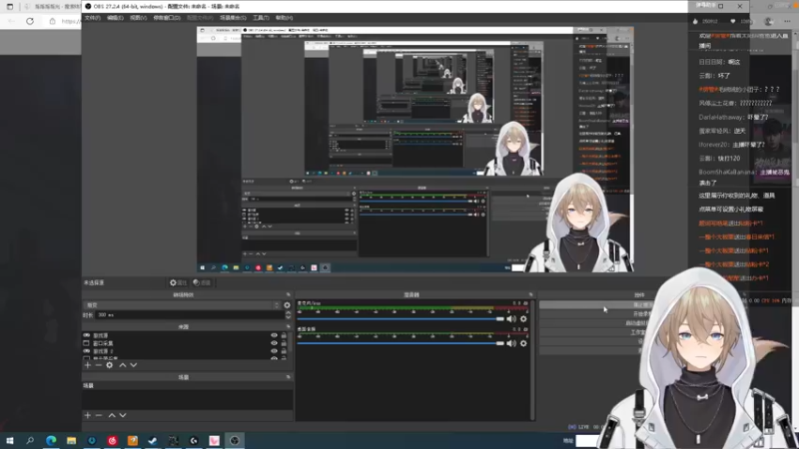
Task: Adjust the 麦克风/Aux volume slider
Action: click(400, 319)
